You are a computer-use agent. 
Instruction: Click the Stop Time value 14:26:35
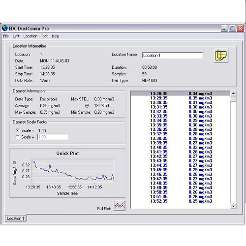tap(47, 74)
